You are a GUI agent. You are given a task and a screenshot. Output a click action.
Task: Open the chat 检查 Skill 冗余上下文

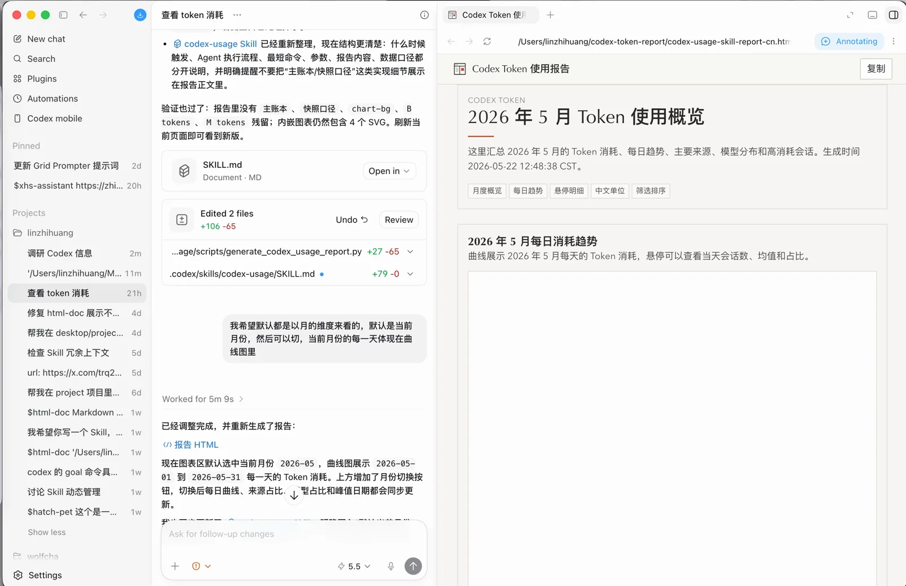click(x=77, y=353)
